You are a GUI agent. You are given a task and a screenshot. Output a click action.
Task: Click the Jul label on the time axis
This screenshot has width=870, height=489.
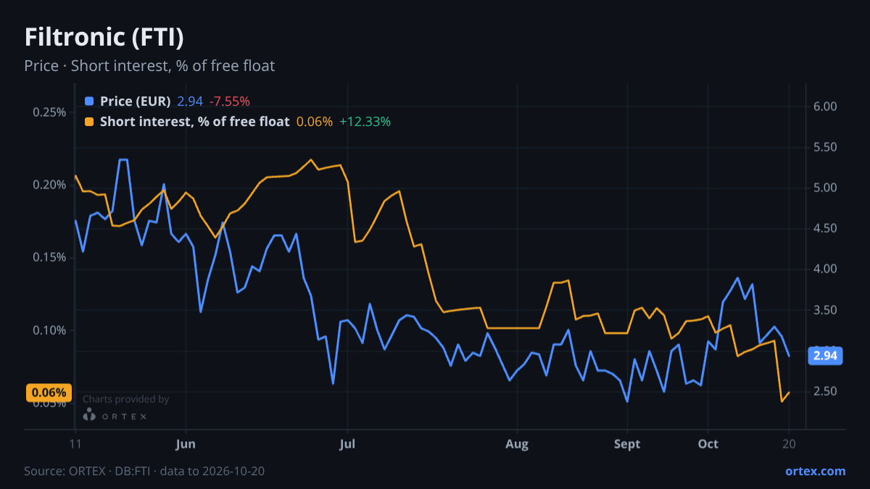point(348,444)
